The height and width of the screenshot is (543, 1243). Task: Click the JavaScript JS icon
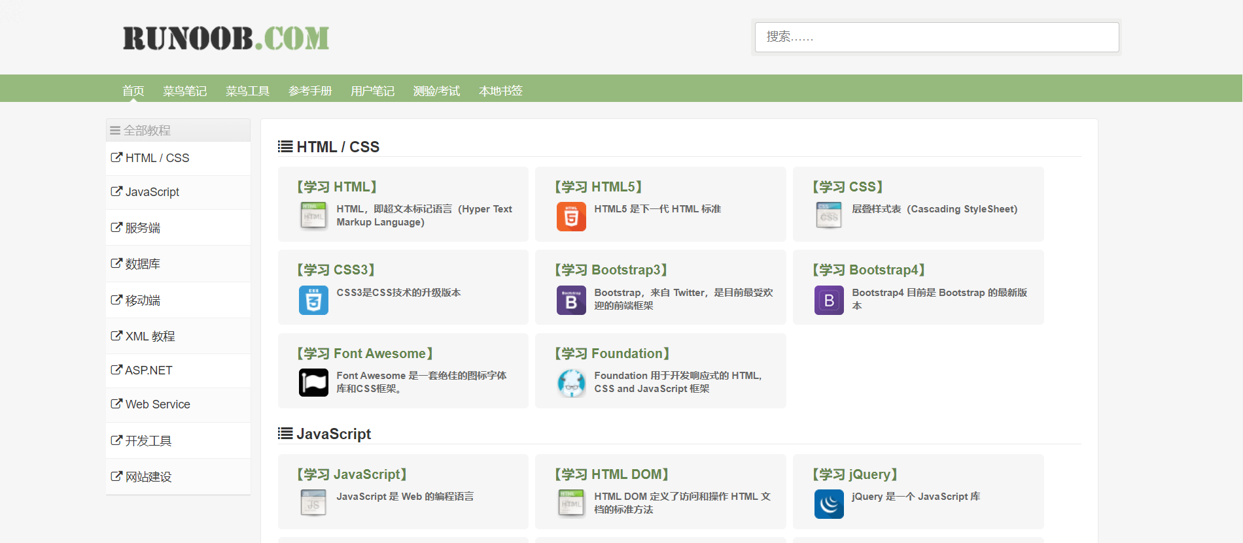click(313, 504)
